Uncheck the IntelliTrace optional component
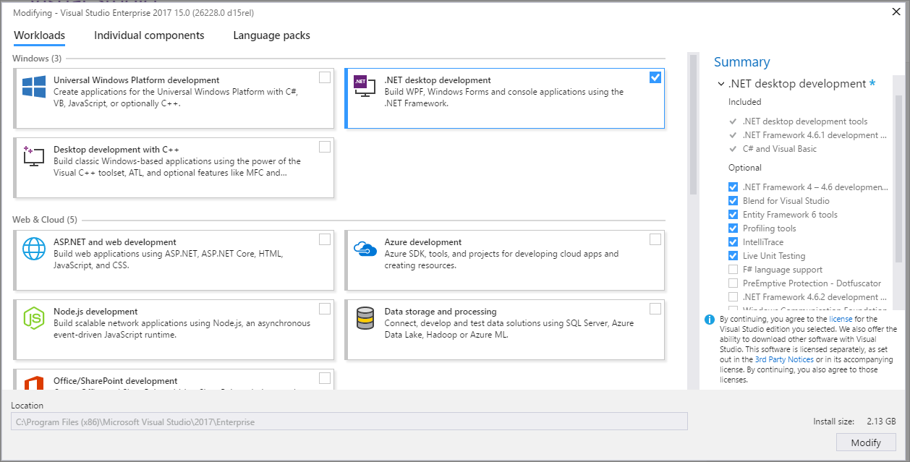Viewport: 910px width, 462px height. [733, 242]
